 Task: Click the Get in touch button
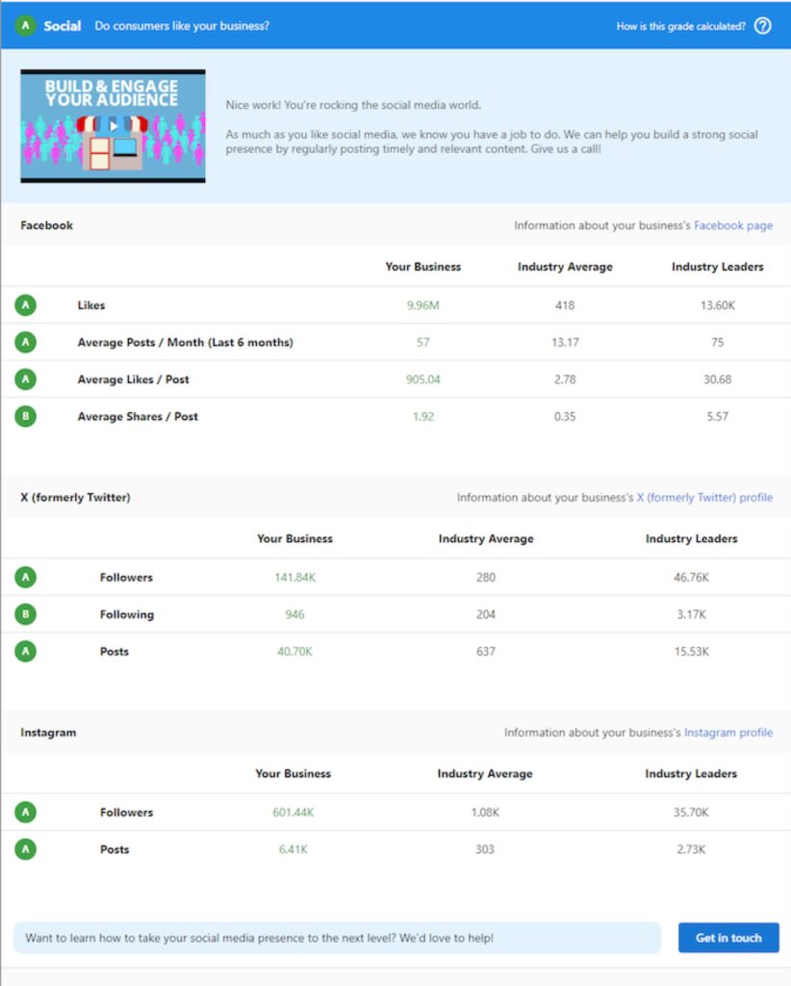click(728, 938)
